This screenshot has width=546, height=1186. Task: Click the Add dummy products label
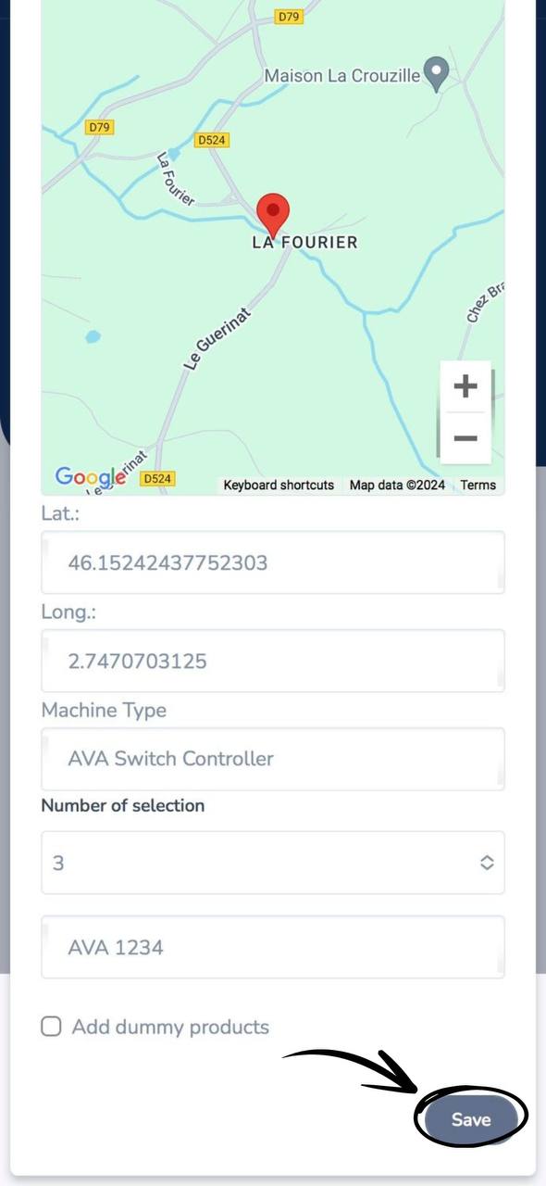(x=170, y=1027)
